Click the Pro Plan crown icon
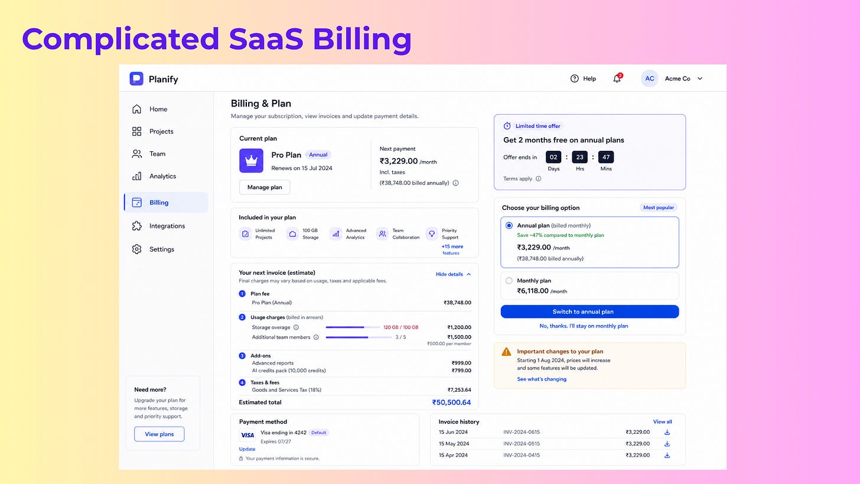Image resolution: width=860 pixels, height=484 pixels. (x=251, y=161)
